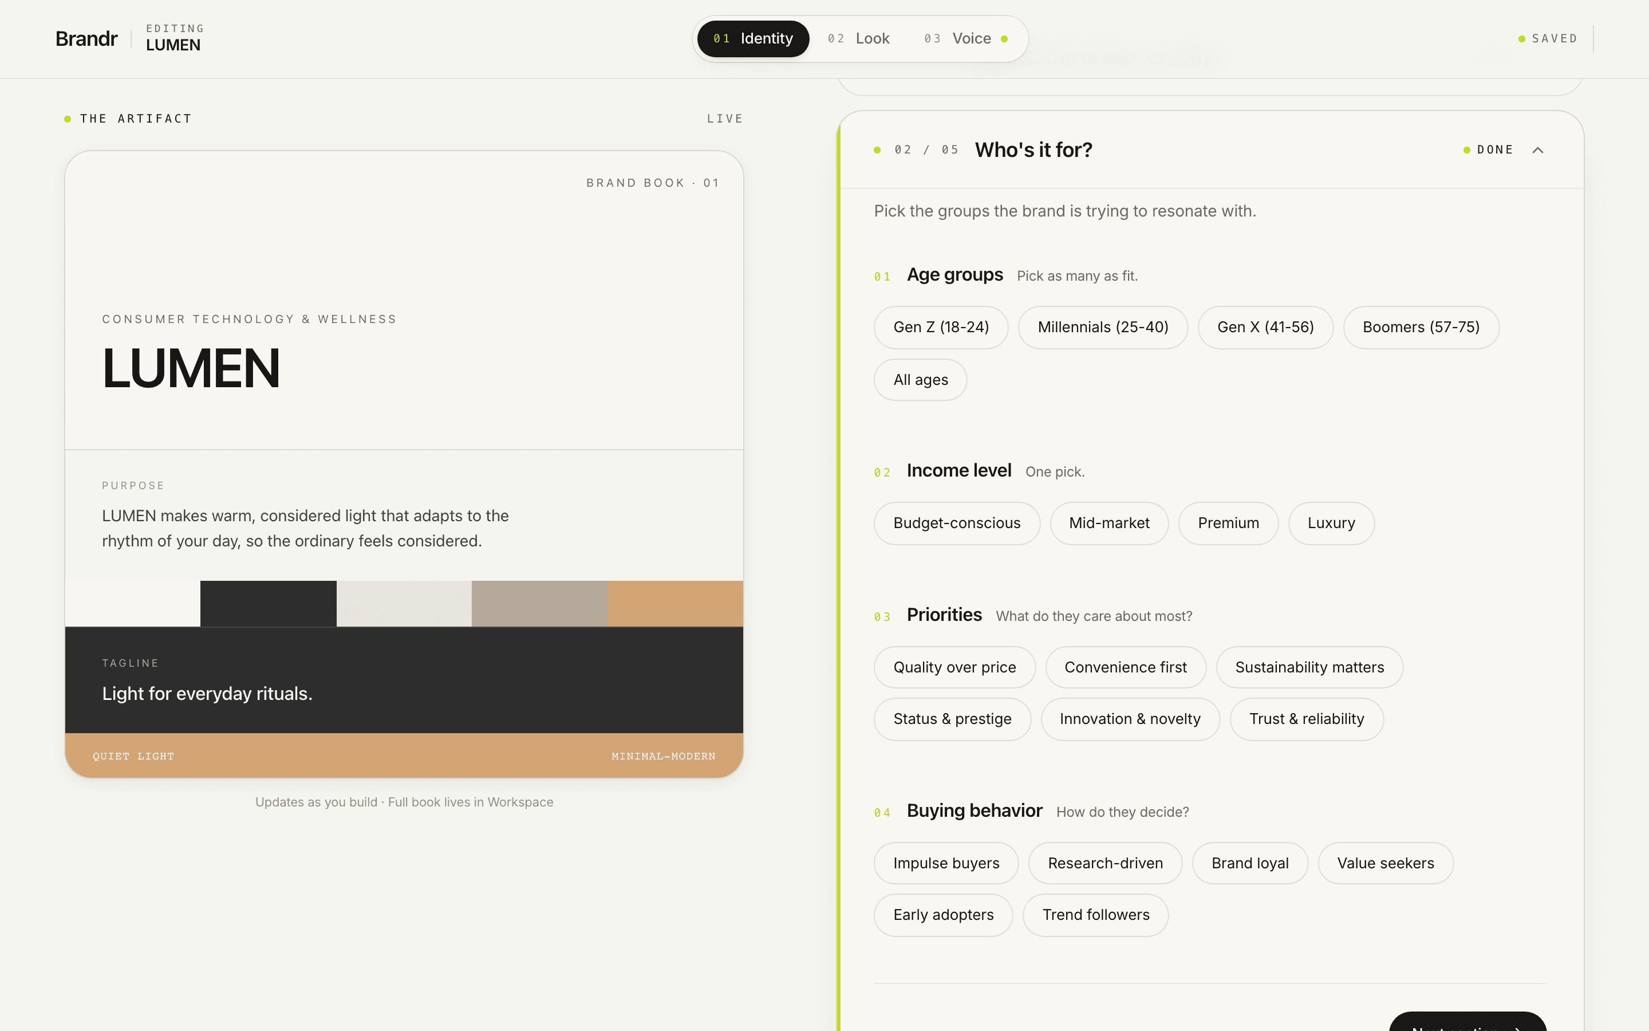
Task: Toggle Impulse buyers behavior chip
Action: pos(946,863)
